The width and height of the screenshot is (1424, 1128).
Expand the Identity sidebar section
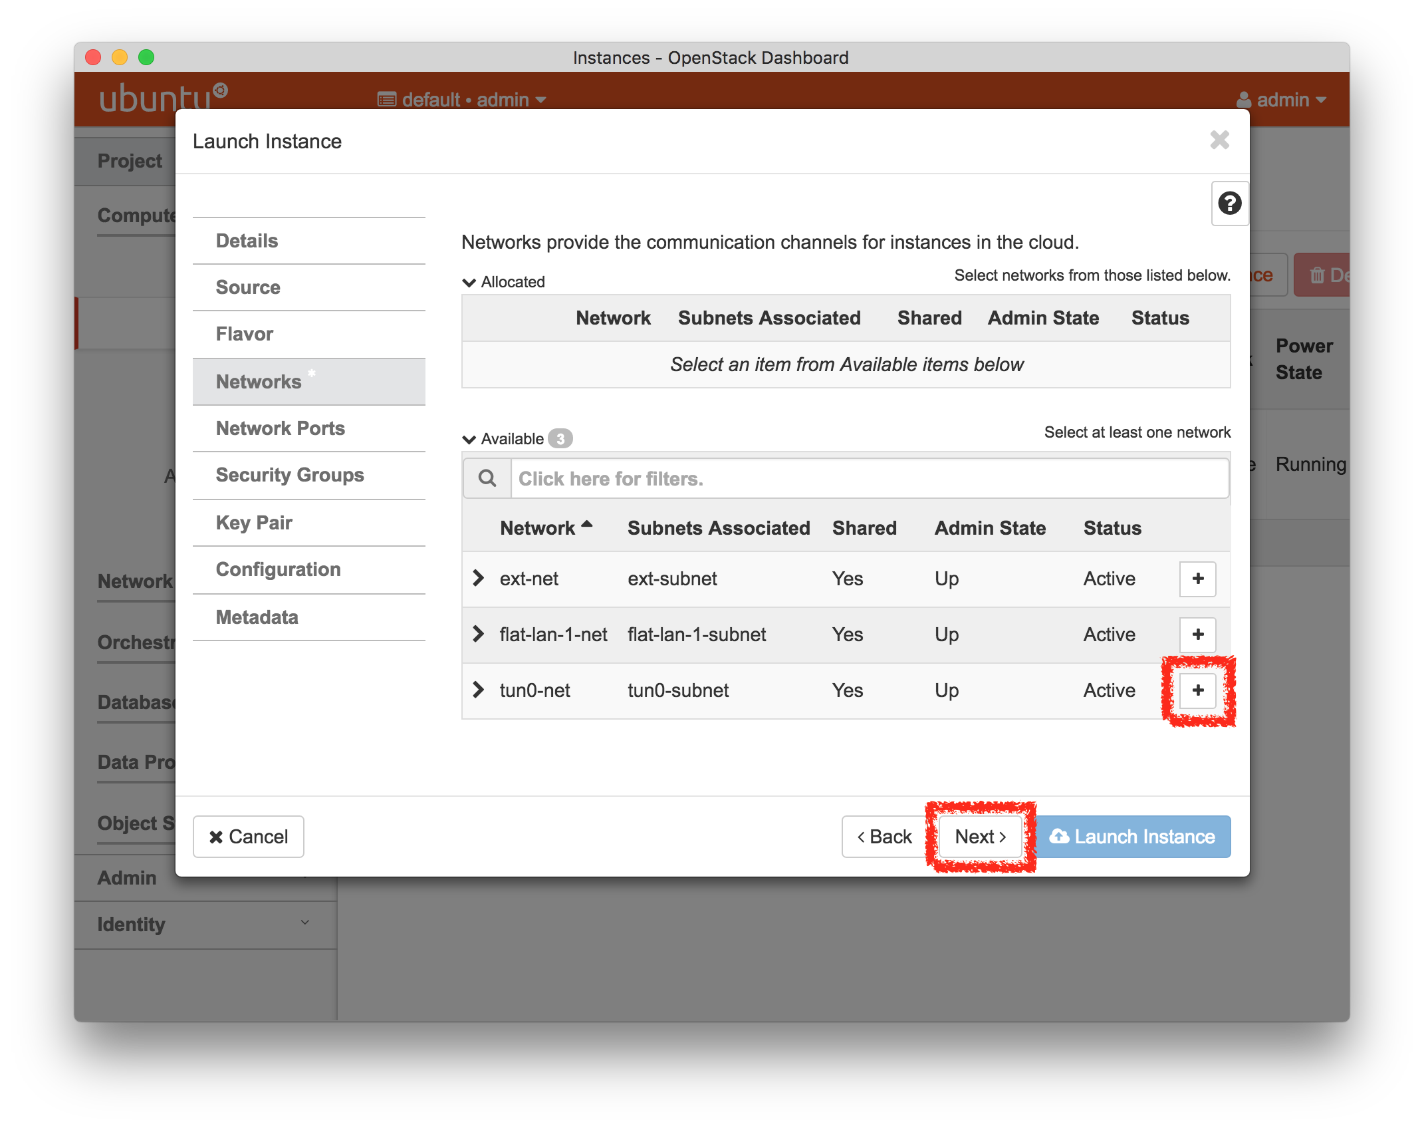click(x=205, y=924)
